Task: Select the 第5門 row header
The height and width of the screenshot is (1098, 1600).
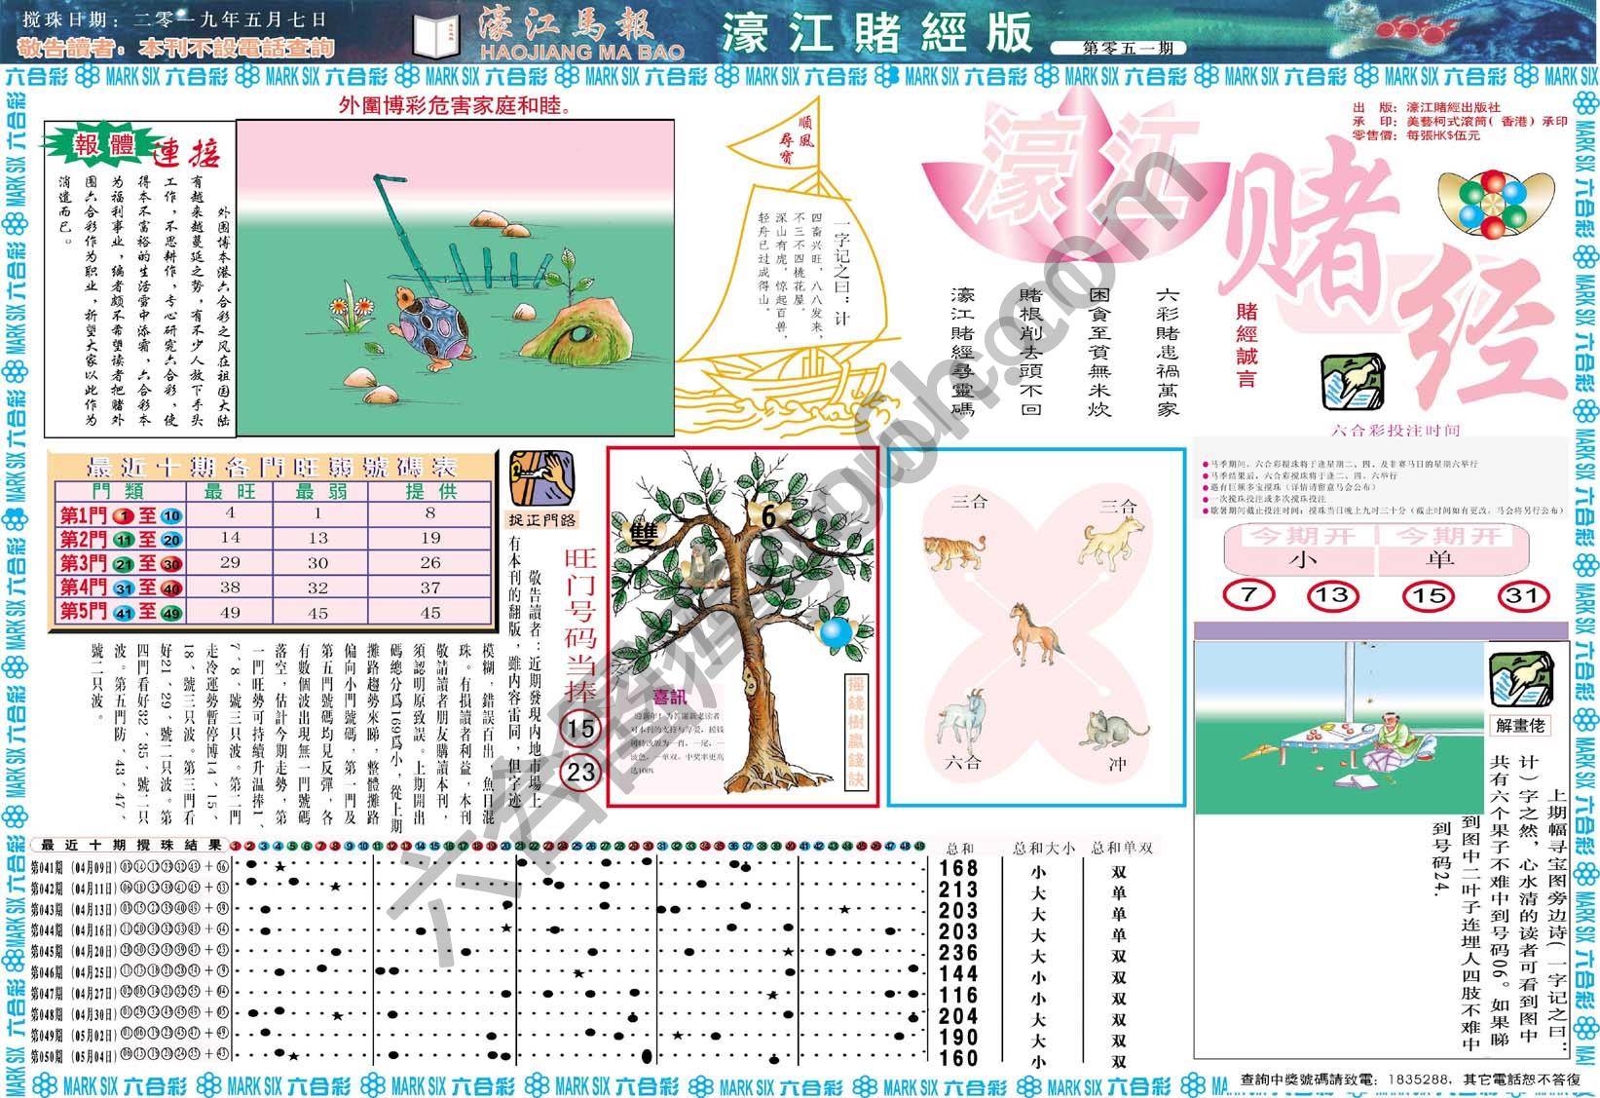Action: point(121,612)
